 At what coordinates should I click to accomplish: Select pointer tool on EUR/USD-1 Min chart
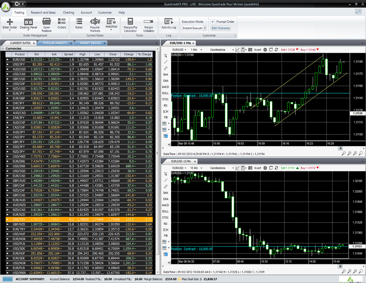point(165,56)
